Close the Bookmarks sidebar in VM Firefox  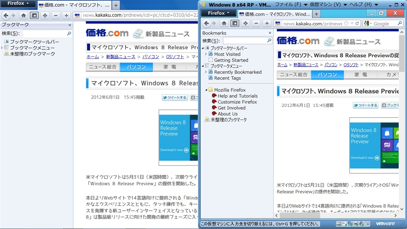(270, 33)
